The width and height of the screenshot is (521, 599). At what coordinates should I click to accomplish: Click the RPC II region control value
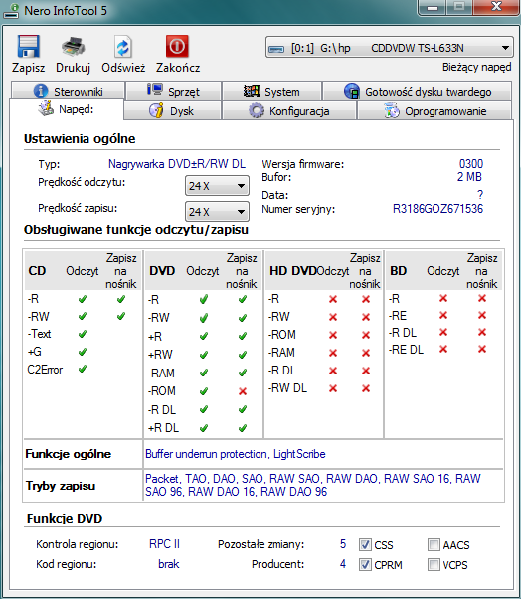pos(164,544)
